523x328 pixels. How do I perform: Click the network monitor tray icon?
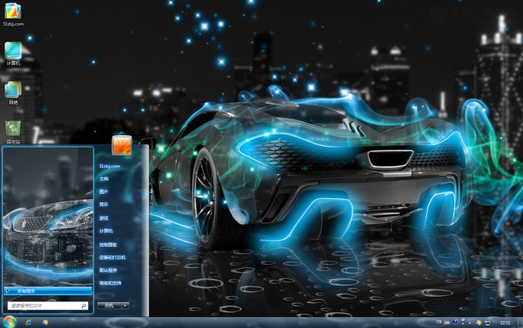[487, 323]
